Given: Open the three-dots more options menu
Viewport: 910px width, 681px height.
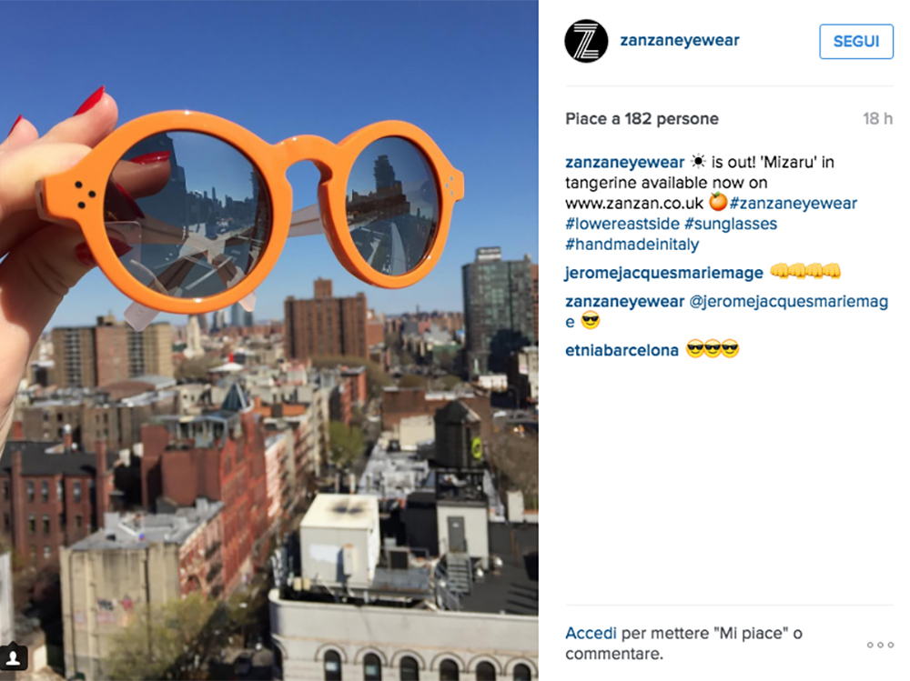Looking at the screenshot, I should click(x=880, y=645).
